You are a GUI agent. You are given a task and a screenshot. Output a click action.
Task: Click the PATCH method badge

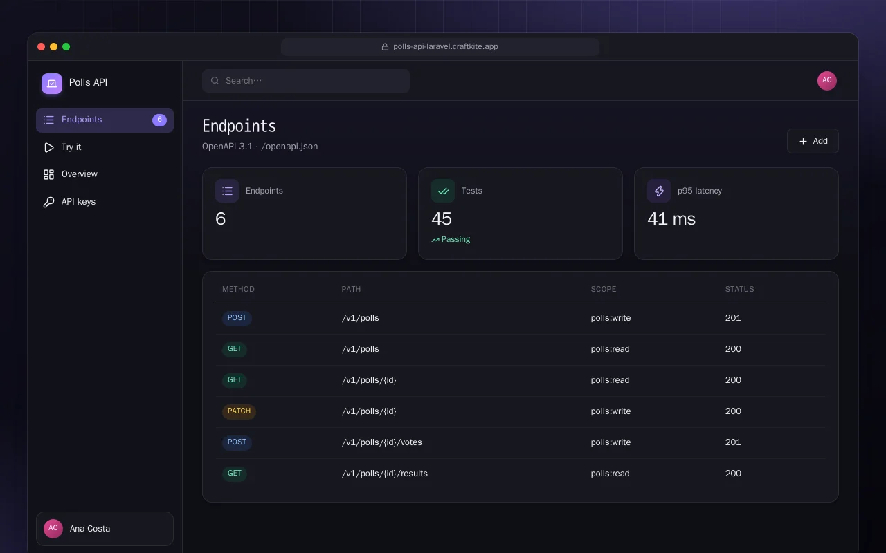pos(239,411)
